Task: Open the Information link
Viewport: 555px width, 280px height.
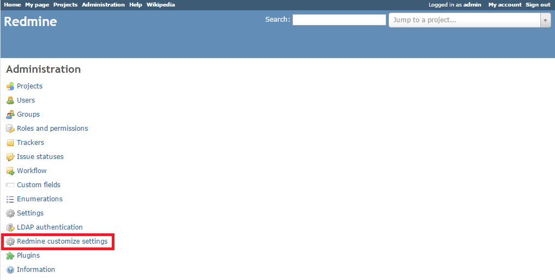Action: coord(36,269)
